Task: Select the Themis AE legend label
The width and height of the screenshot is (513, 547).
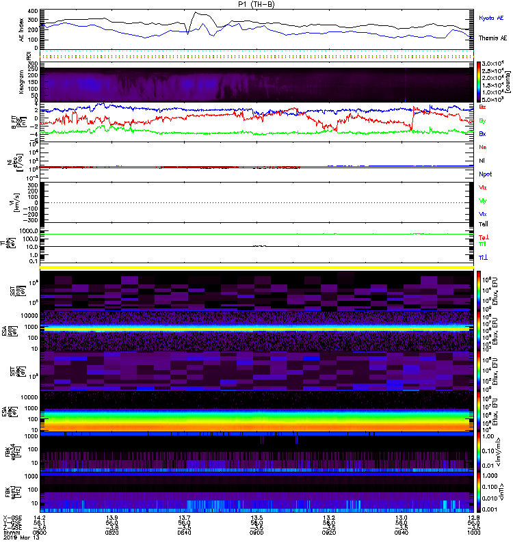Action: coord(492,38)
